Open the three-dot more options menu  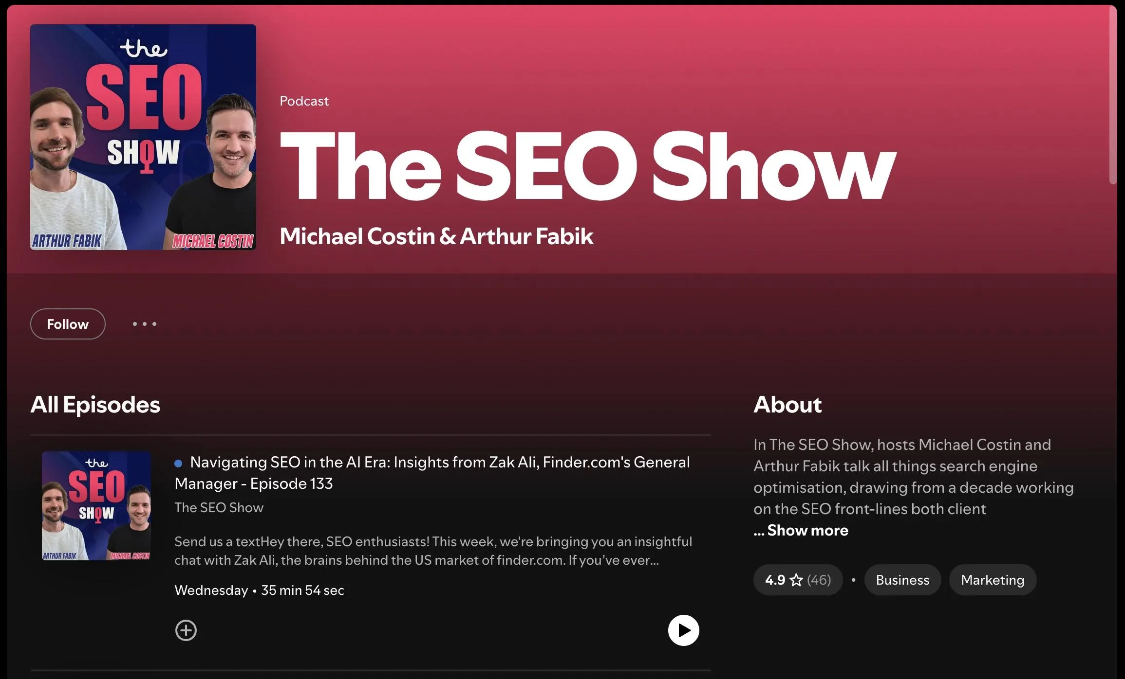click(x=145, y=324)
